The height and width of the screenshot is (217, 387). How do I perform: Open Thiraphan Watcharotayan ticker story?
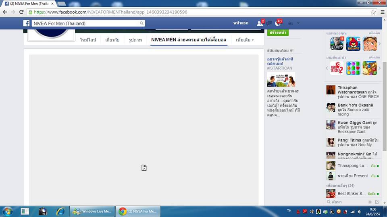pyautogui.click(x=353, y=92)
